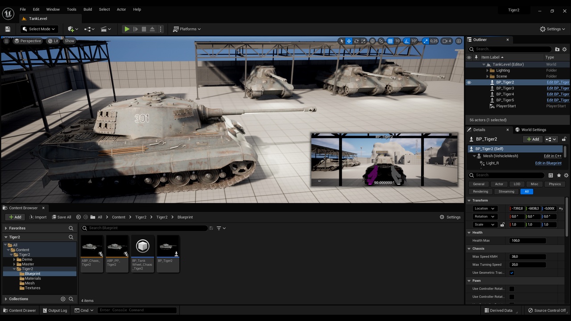The width and height of the screenshot is (571, 321).
Task: Click the Edit BP_Tiger link for BP_Tiger4
Action: [x=558, y=94]
